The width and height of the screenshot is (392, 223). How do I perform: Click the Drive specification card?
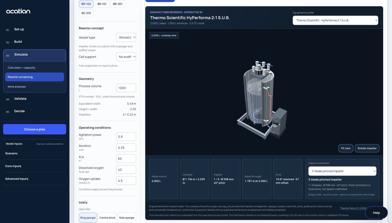pos(288,179)
